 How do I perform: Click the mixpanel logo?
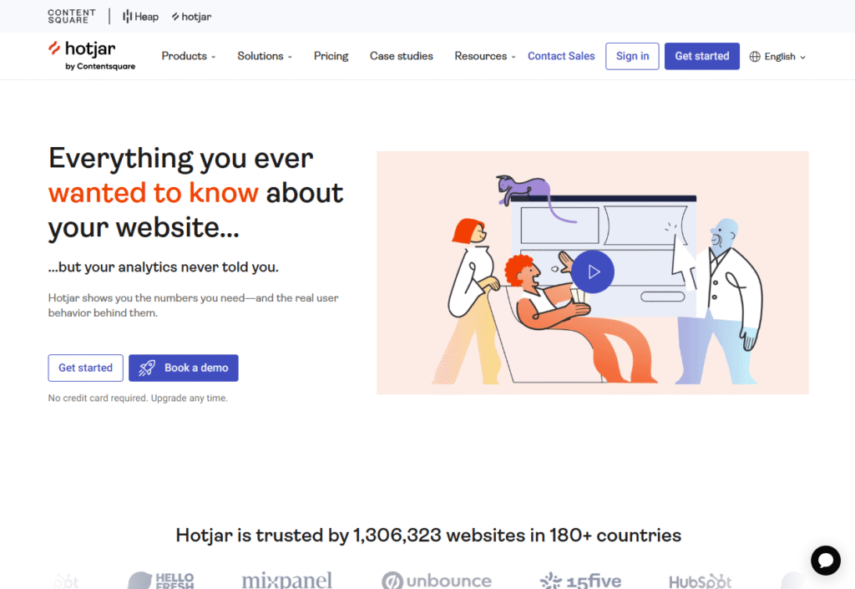(287, 580)
